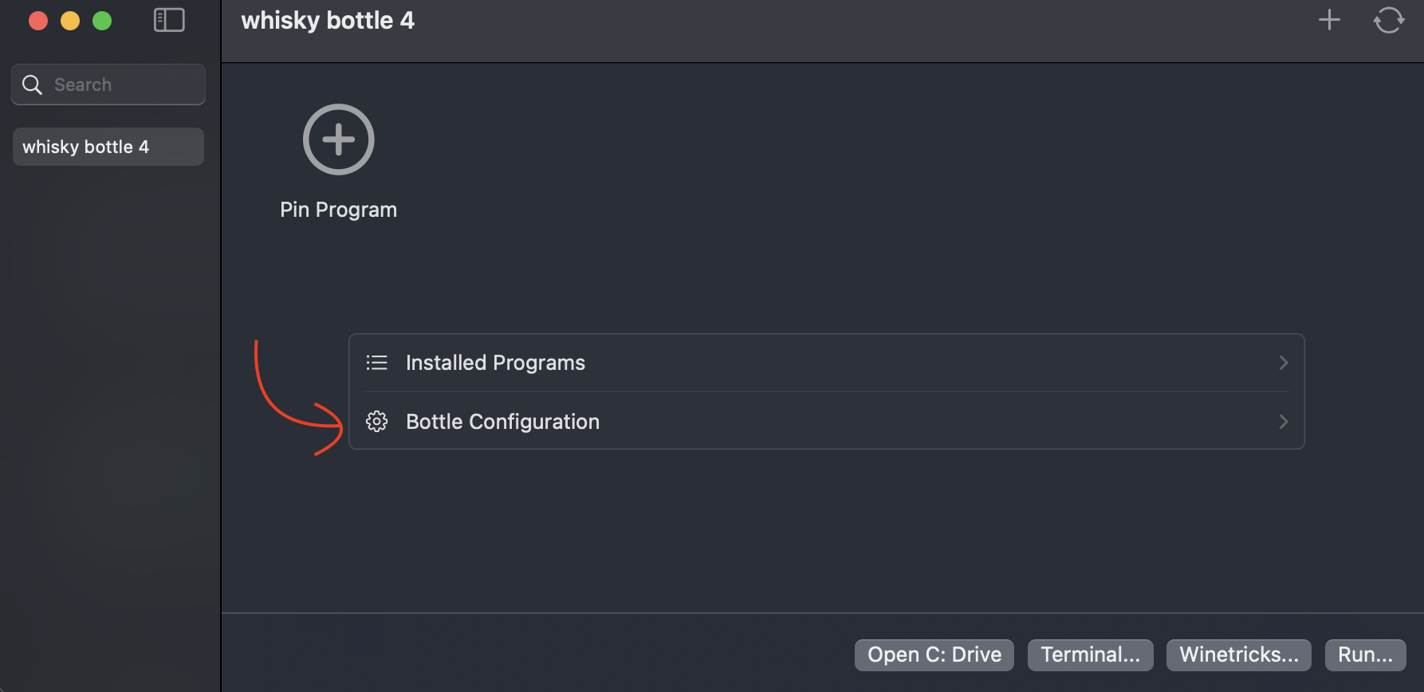
Task: Click the yellow minimize window button
Action: 70,21
